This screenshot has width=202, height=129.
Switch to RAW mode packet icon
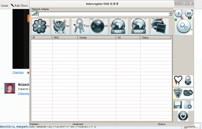pos(159,26)
